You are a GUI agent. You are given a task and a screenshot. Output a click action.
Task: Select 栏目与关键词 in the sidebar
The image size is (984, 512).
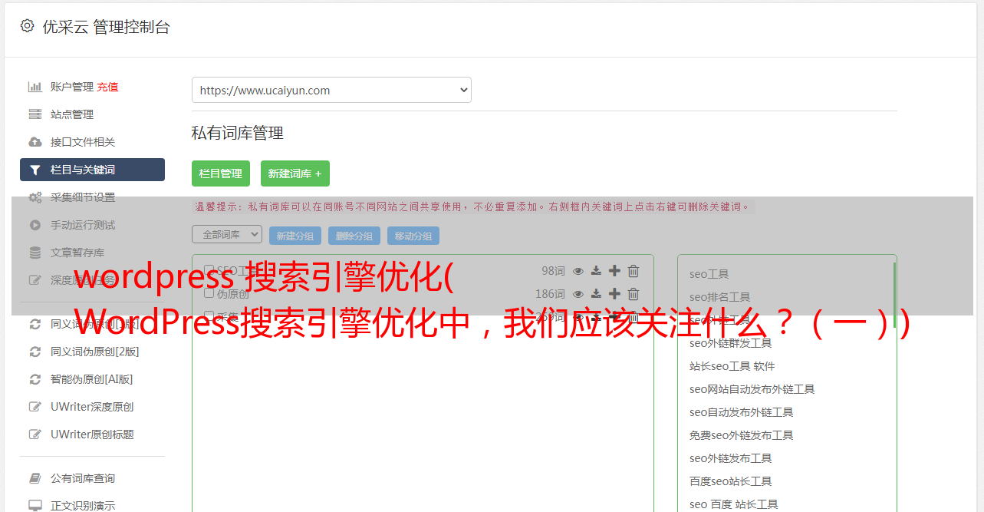pos(92,170)
